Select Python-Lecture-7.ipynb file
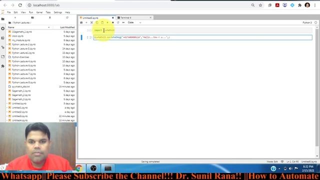The width and height of the screenshot is (320, 180). point(24,74)
